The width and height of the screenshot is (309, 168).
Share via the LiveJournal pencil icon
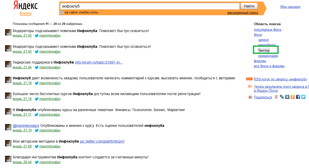click(x=282, y=97)
